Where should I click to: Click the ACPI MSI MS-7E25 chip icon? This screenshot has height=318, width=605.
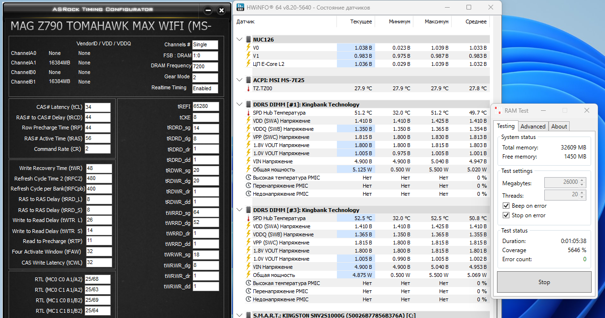248,80
